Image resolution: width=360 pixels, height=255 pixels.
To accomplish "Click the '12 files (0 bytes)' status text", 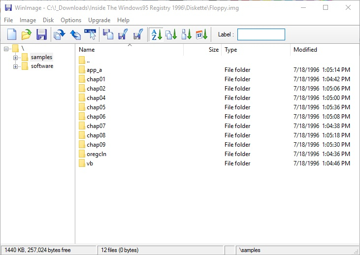I will click(120, 250).
